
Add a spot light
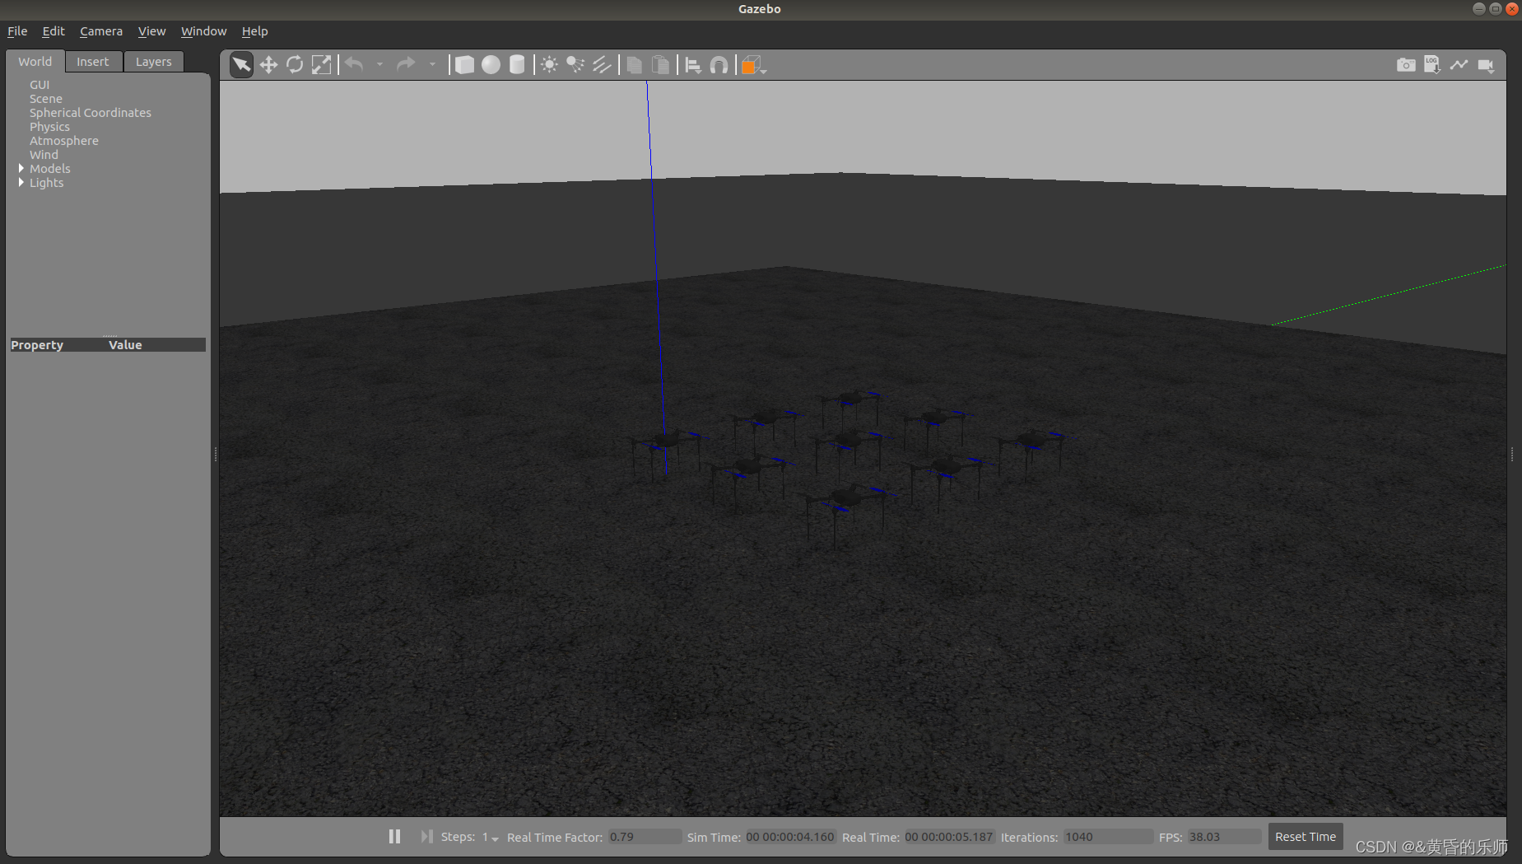pos(575,65)
